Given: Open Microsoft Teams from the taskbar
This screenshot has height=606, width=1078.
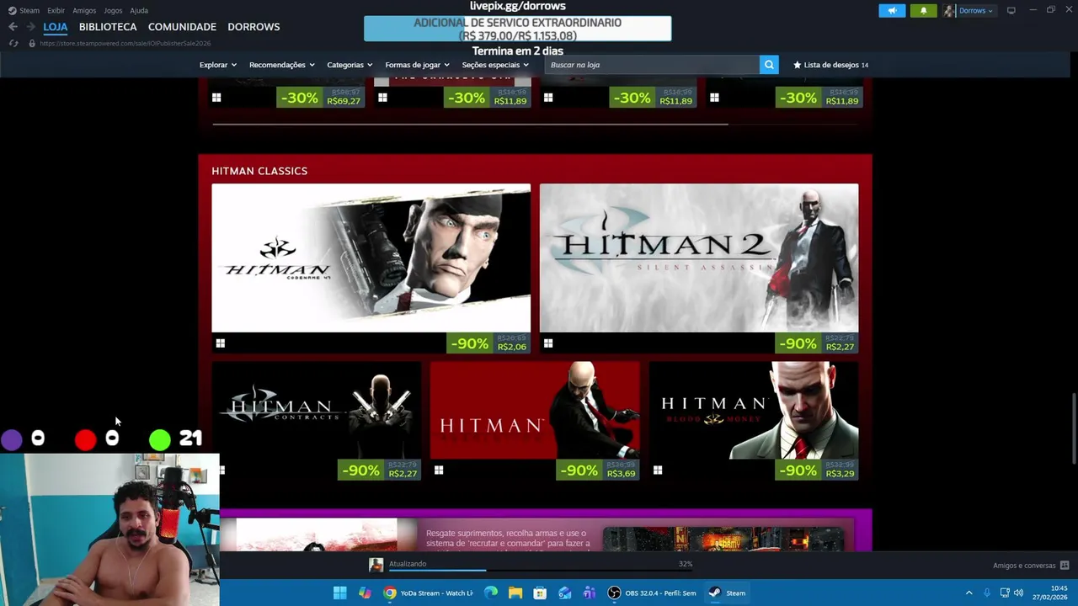Looking at the screenshot, I should pyautogui.click(x=590, y=593).
